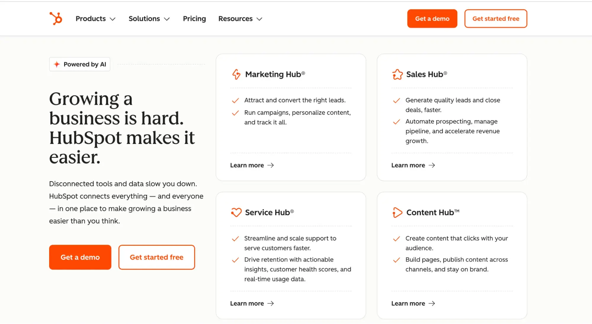
Task: Click text 'Streamline and scale support to serve customers faster.'
Action: click(290, 243)
